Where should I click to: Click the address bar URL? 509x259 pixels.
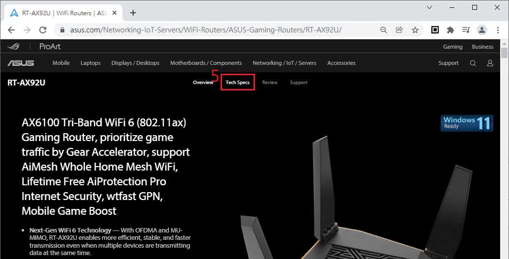(206, 30)
